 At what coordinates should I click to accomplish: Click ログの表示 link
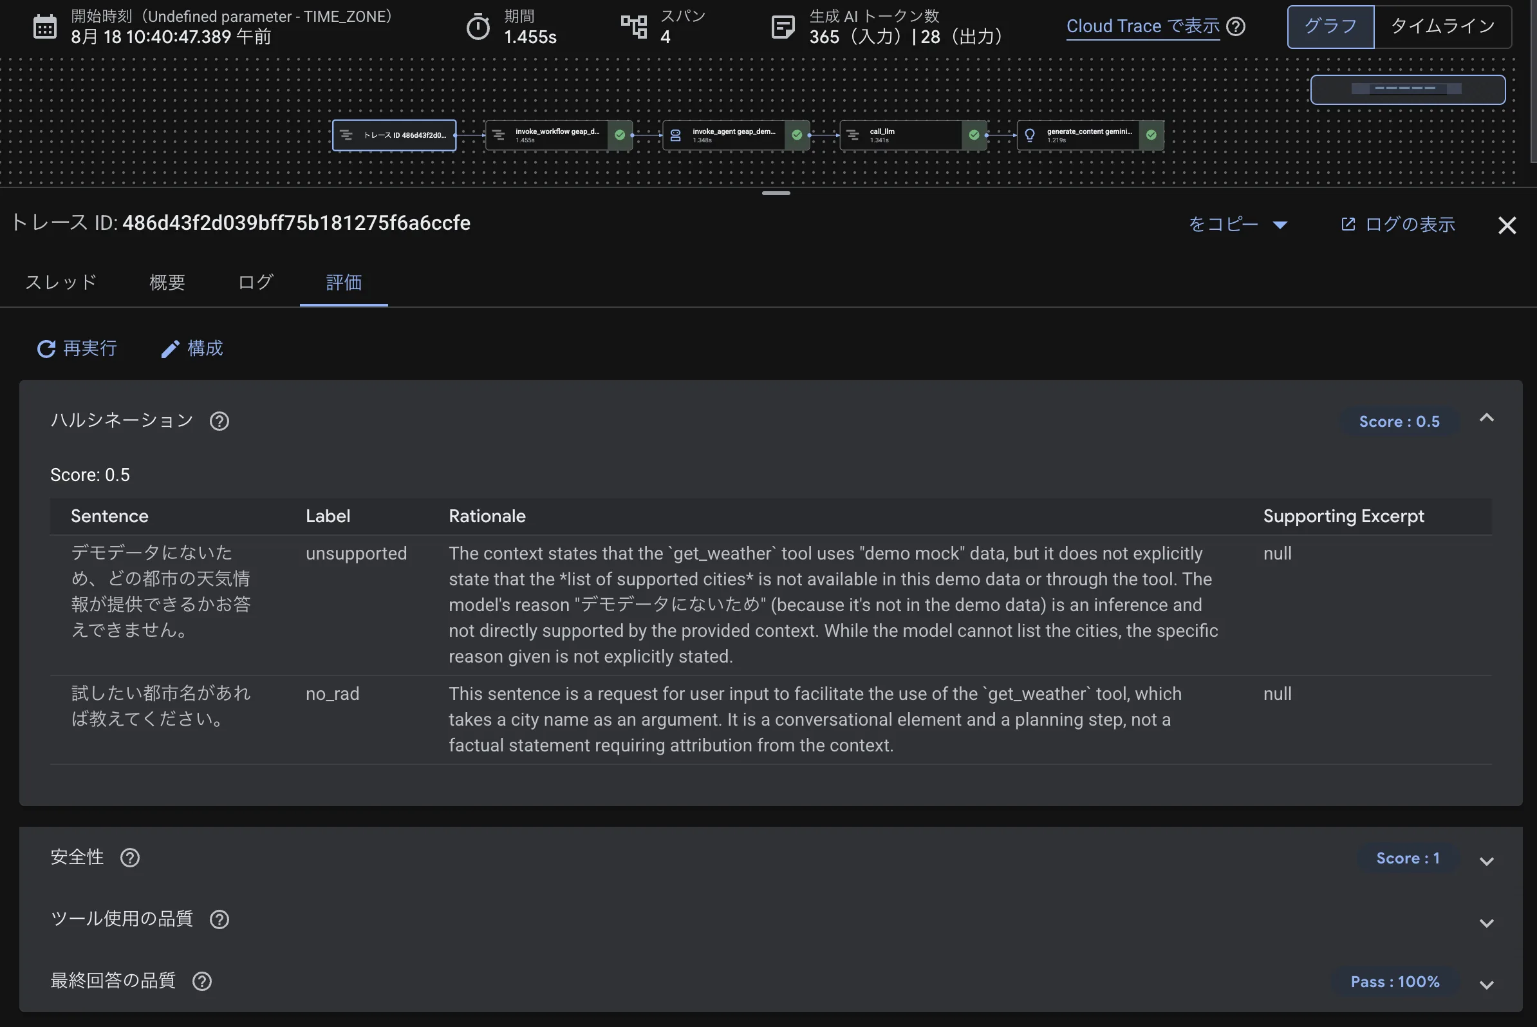[1397, 225]
